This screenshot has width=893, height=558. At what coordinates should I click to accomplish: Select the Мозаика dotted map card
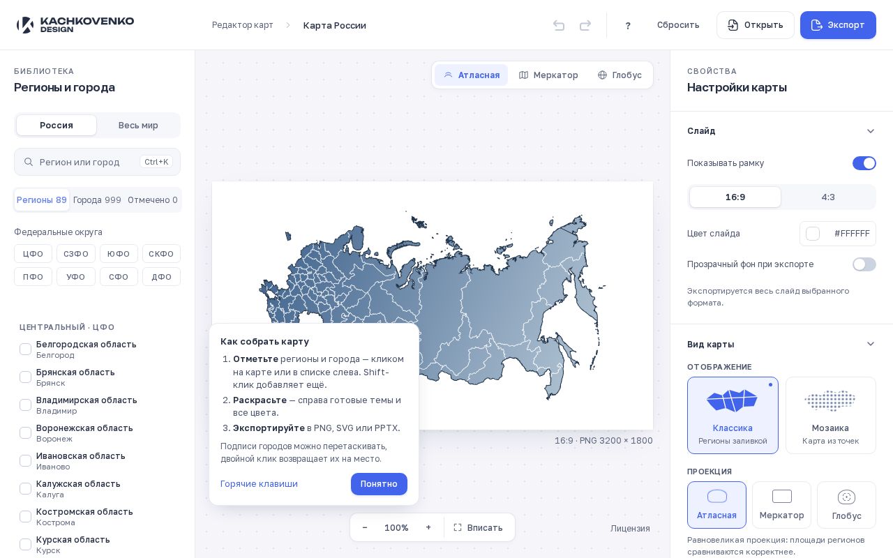[830, 416]
